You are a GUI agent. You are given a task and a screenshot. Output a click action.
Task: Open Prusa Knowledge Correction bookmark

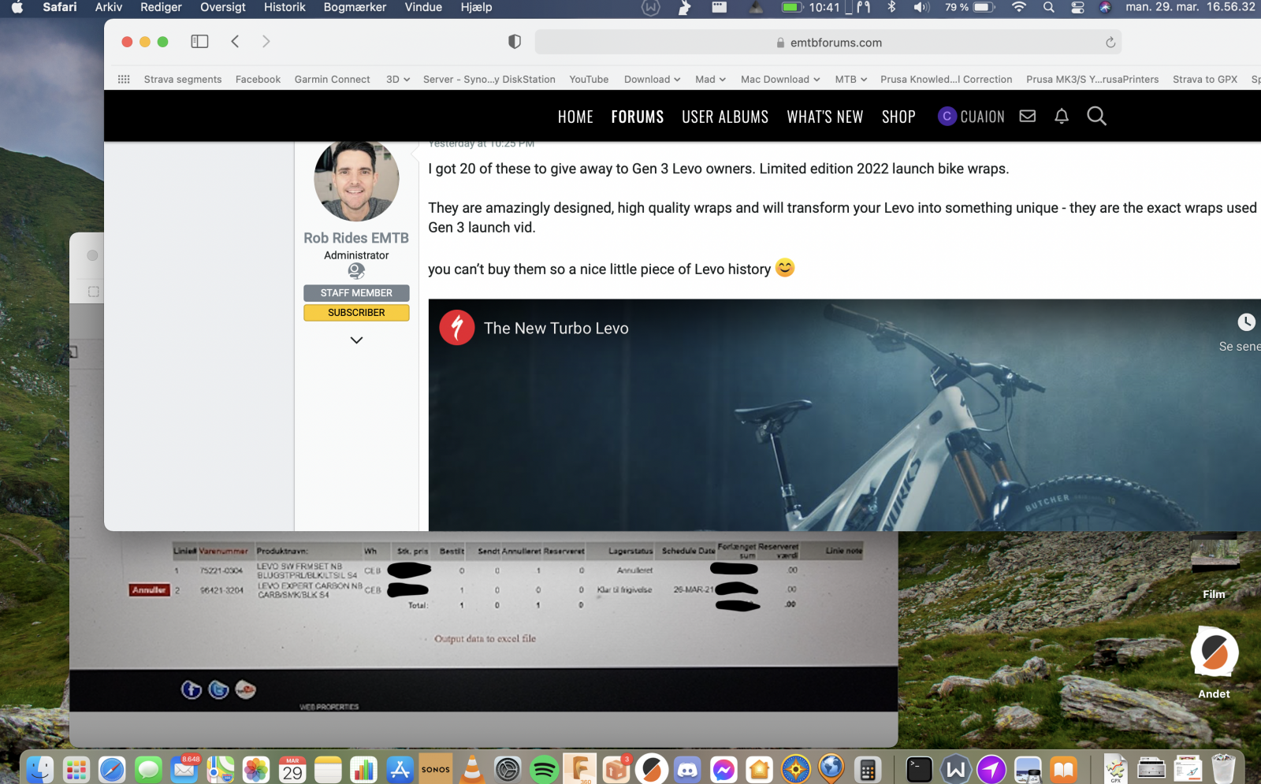point(946,80)
